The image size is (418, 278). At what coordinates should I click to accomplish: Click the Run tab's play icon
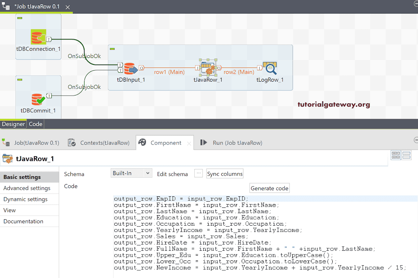203,142
